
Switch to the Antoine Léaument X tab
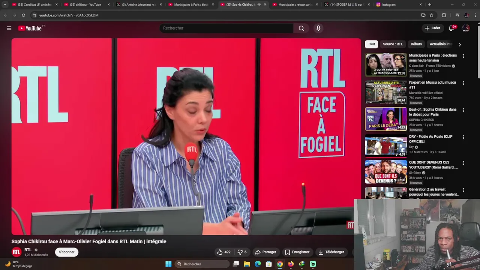click(x=138, y=4)
